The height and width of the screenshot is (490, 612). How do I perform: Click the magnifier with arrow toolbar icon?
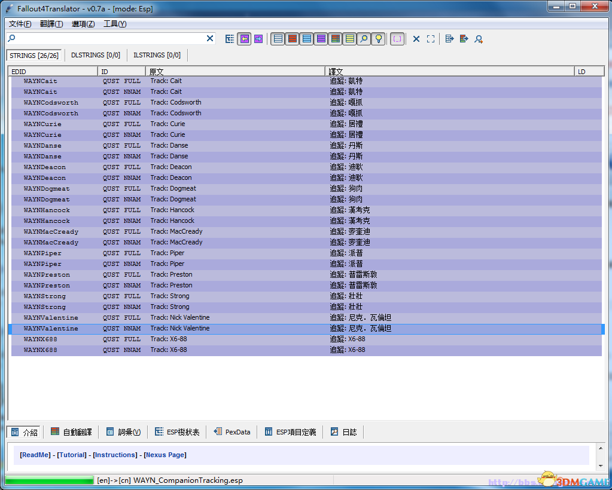(x=479, y=39)
